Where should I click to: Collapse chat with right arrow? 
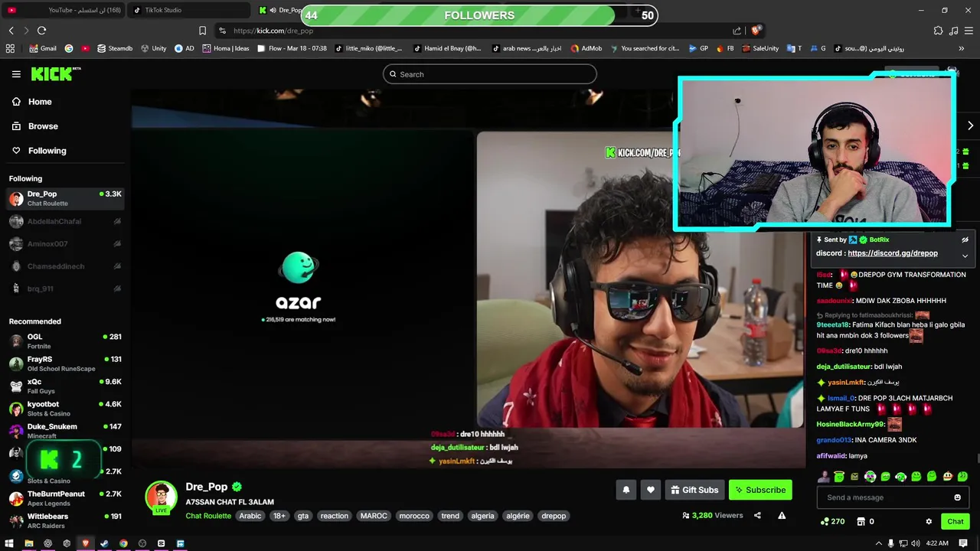coord(970,126)
